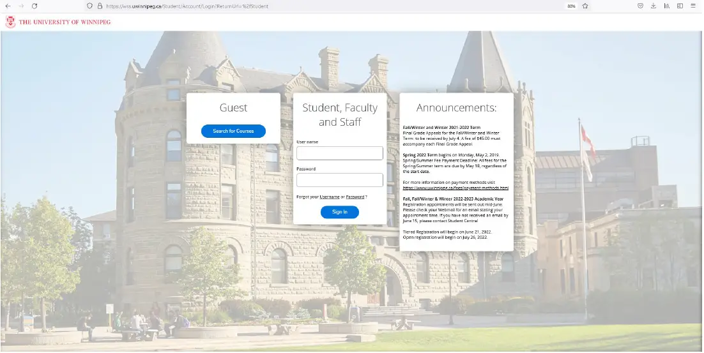Viewport: 704px width, 353px height.
Task: Open the hamburger application menu
Action: click(693, 6)
